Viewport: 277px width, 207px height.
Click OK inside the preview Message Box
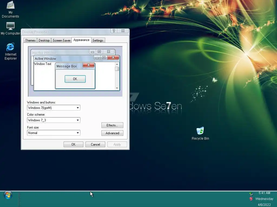pos(75,79)
